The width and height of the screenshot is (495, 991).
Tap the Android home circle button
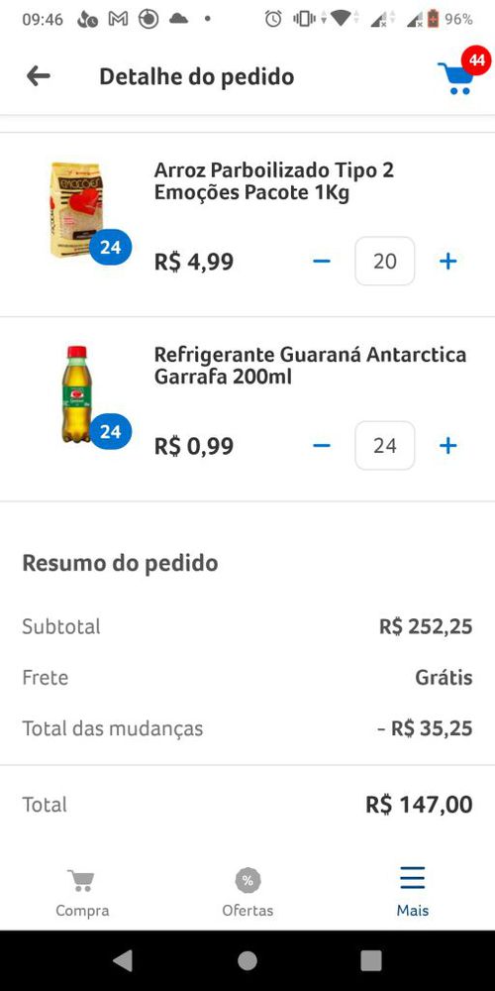247,960
